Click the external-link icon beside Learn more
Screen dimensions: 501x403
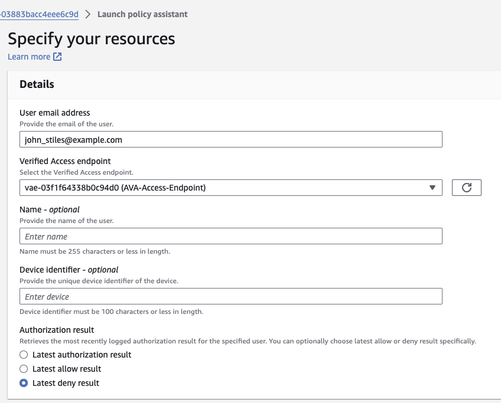[x=56, y=57]
